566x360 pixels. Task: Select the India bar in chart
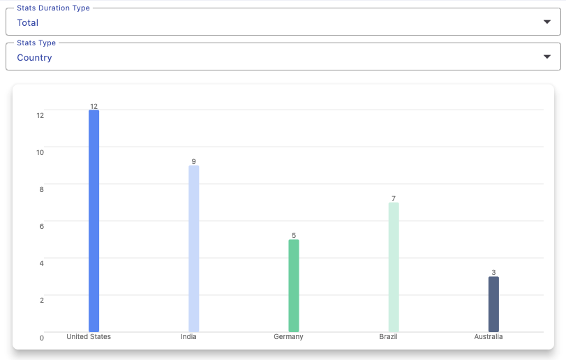coord(194,248)
